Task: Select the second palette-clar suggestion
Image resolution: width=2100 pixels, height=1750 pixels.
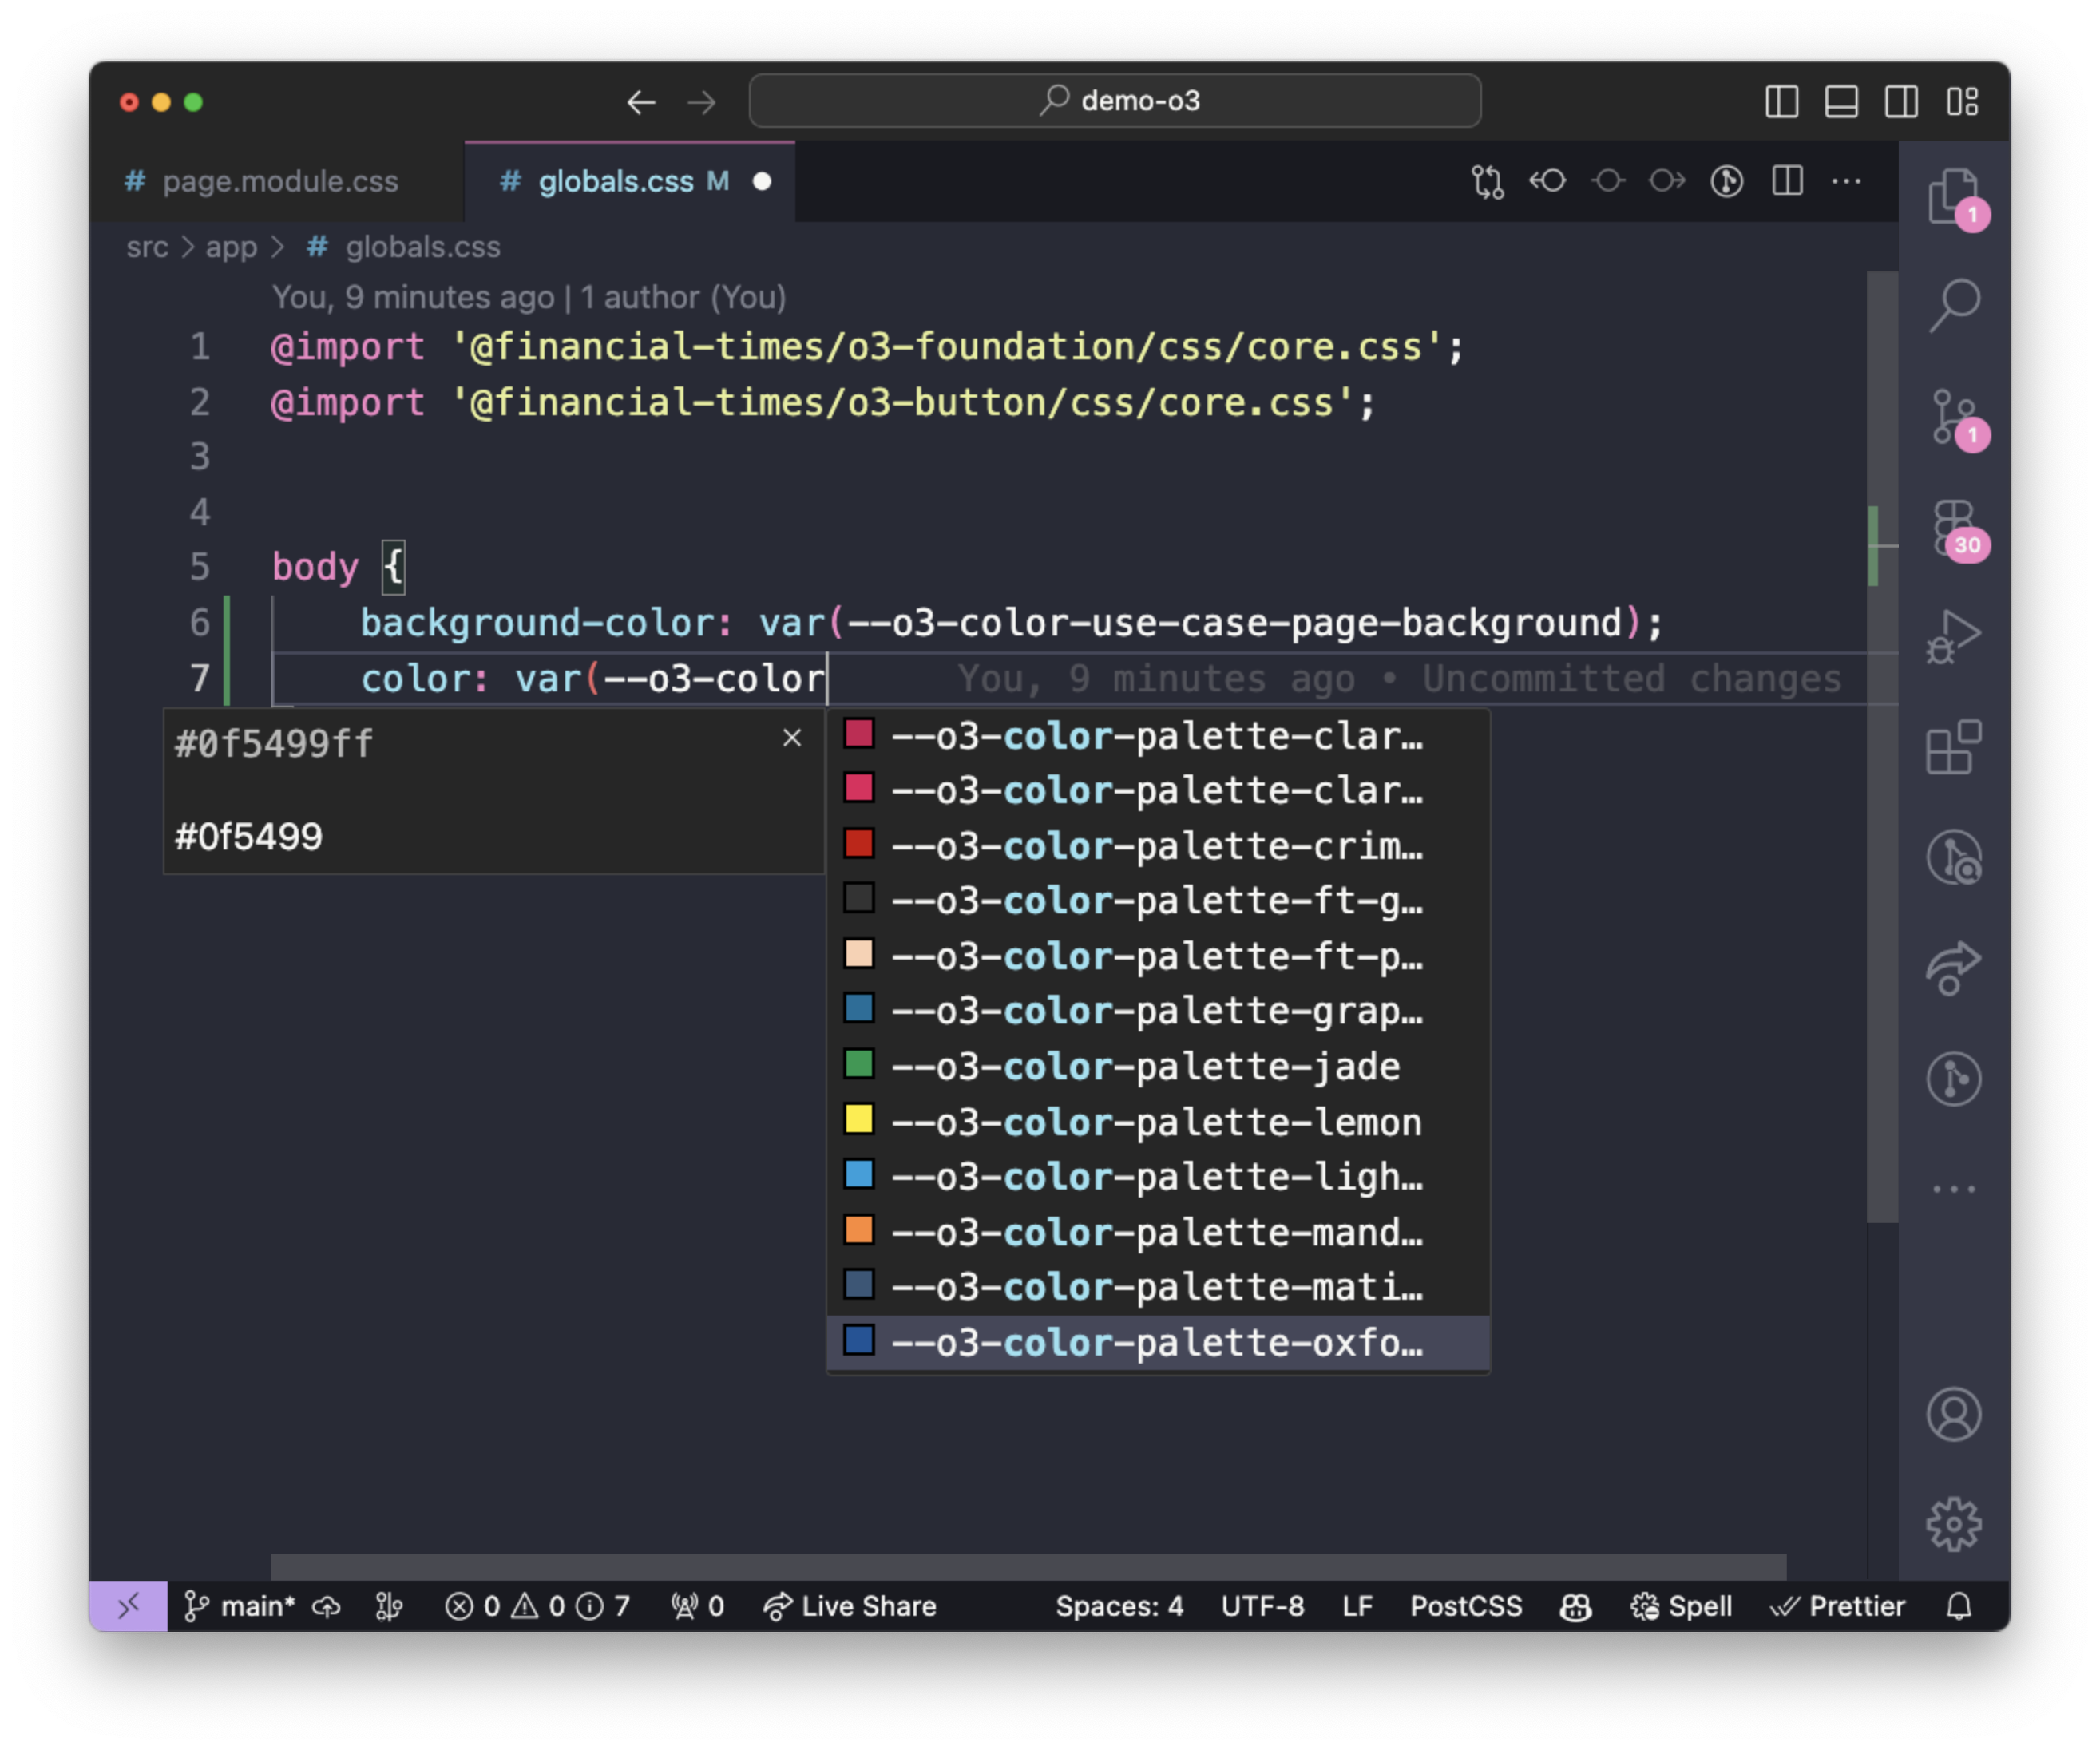Action: 1158,791
